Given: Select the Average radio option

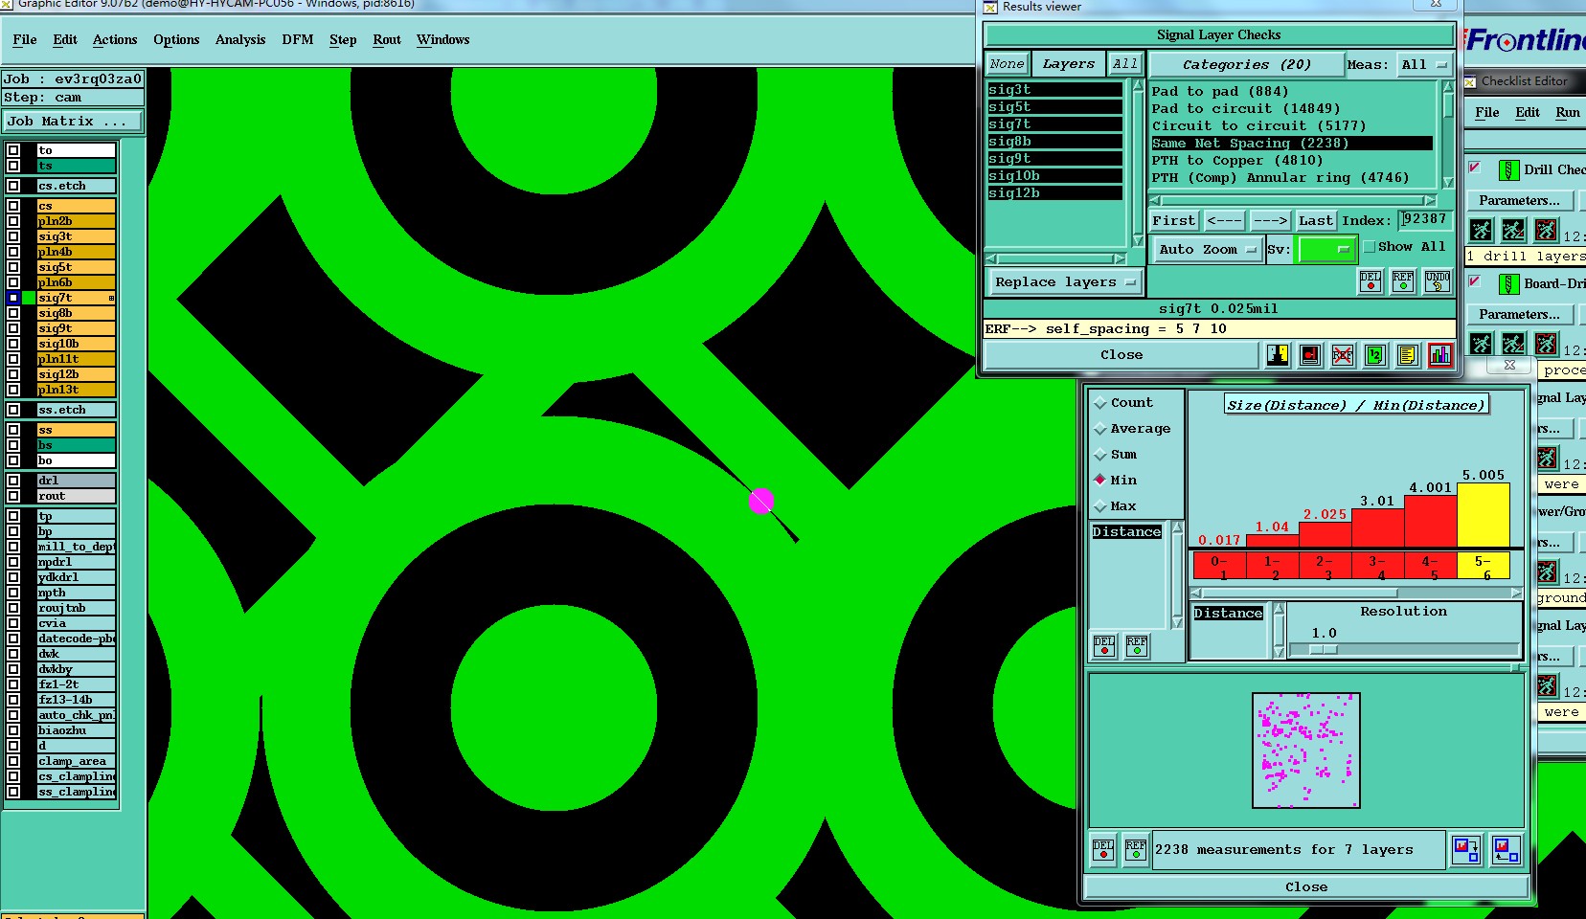Looking at the screenshot, I should coord(1100,429).
